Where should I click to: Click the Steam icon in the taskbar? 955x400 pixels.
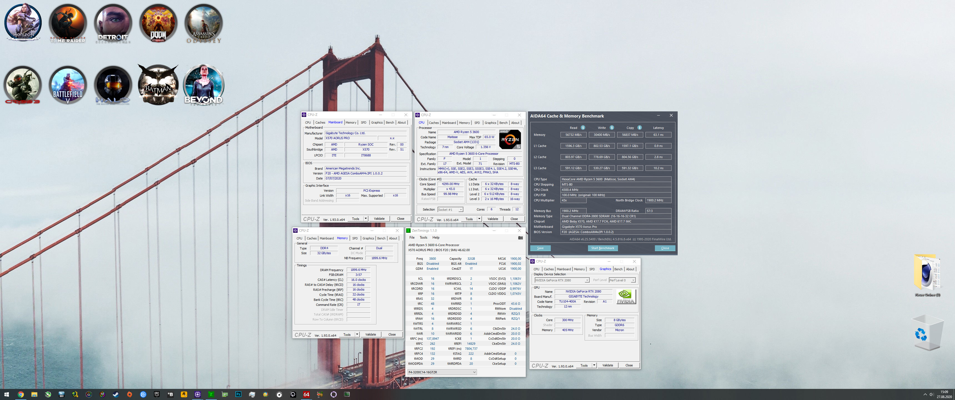click(116, 394)
